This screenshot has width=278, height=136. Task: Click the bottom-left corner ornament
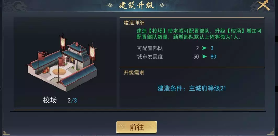[6, 132]
